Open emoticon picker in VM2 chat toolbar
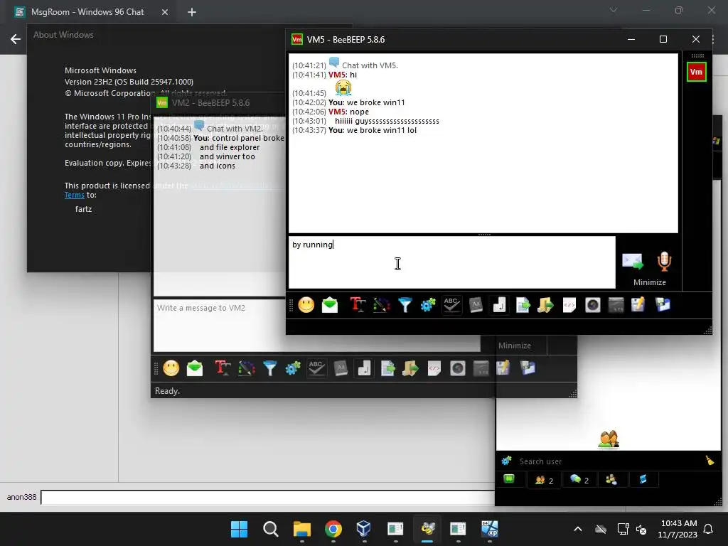 tap(171, 368)
